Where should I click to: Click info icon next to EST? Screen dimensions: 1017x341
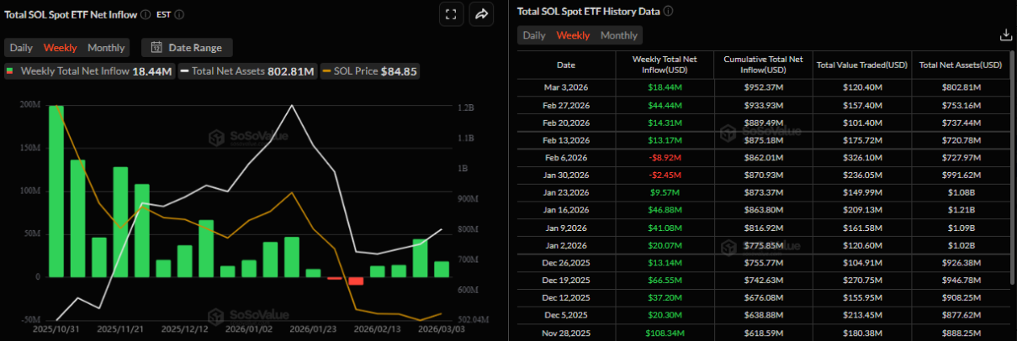click(x=180, y=14)
